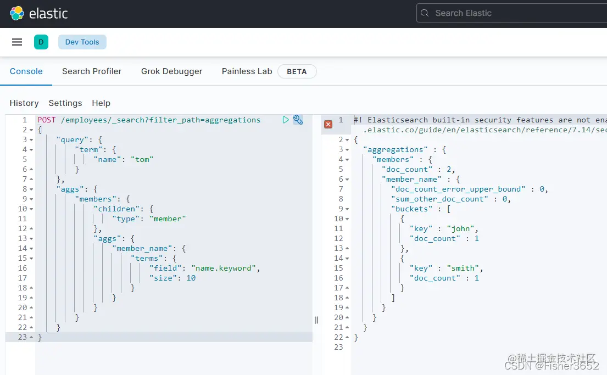
Task: Open the Help link
Action: (x=101, y=103)
